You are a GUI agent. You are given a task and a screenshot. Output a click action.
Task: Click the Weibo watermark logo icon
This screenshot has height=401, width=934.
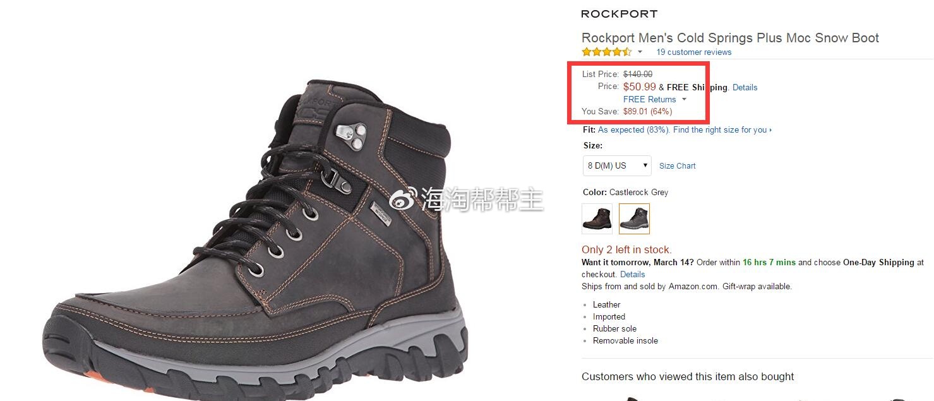402,201
